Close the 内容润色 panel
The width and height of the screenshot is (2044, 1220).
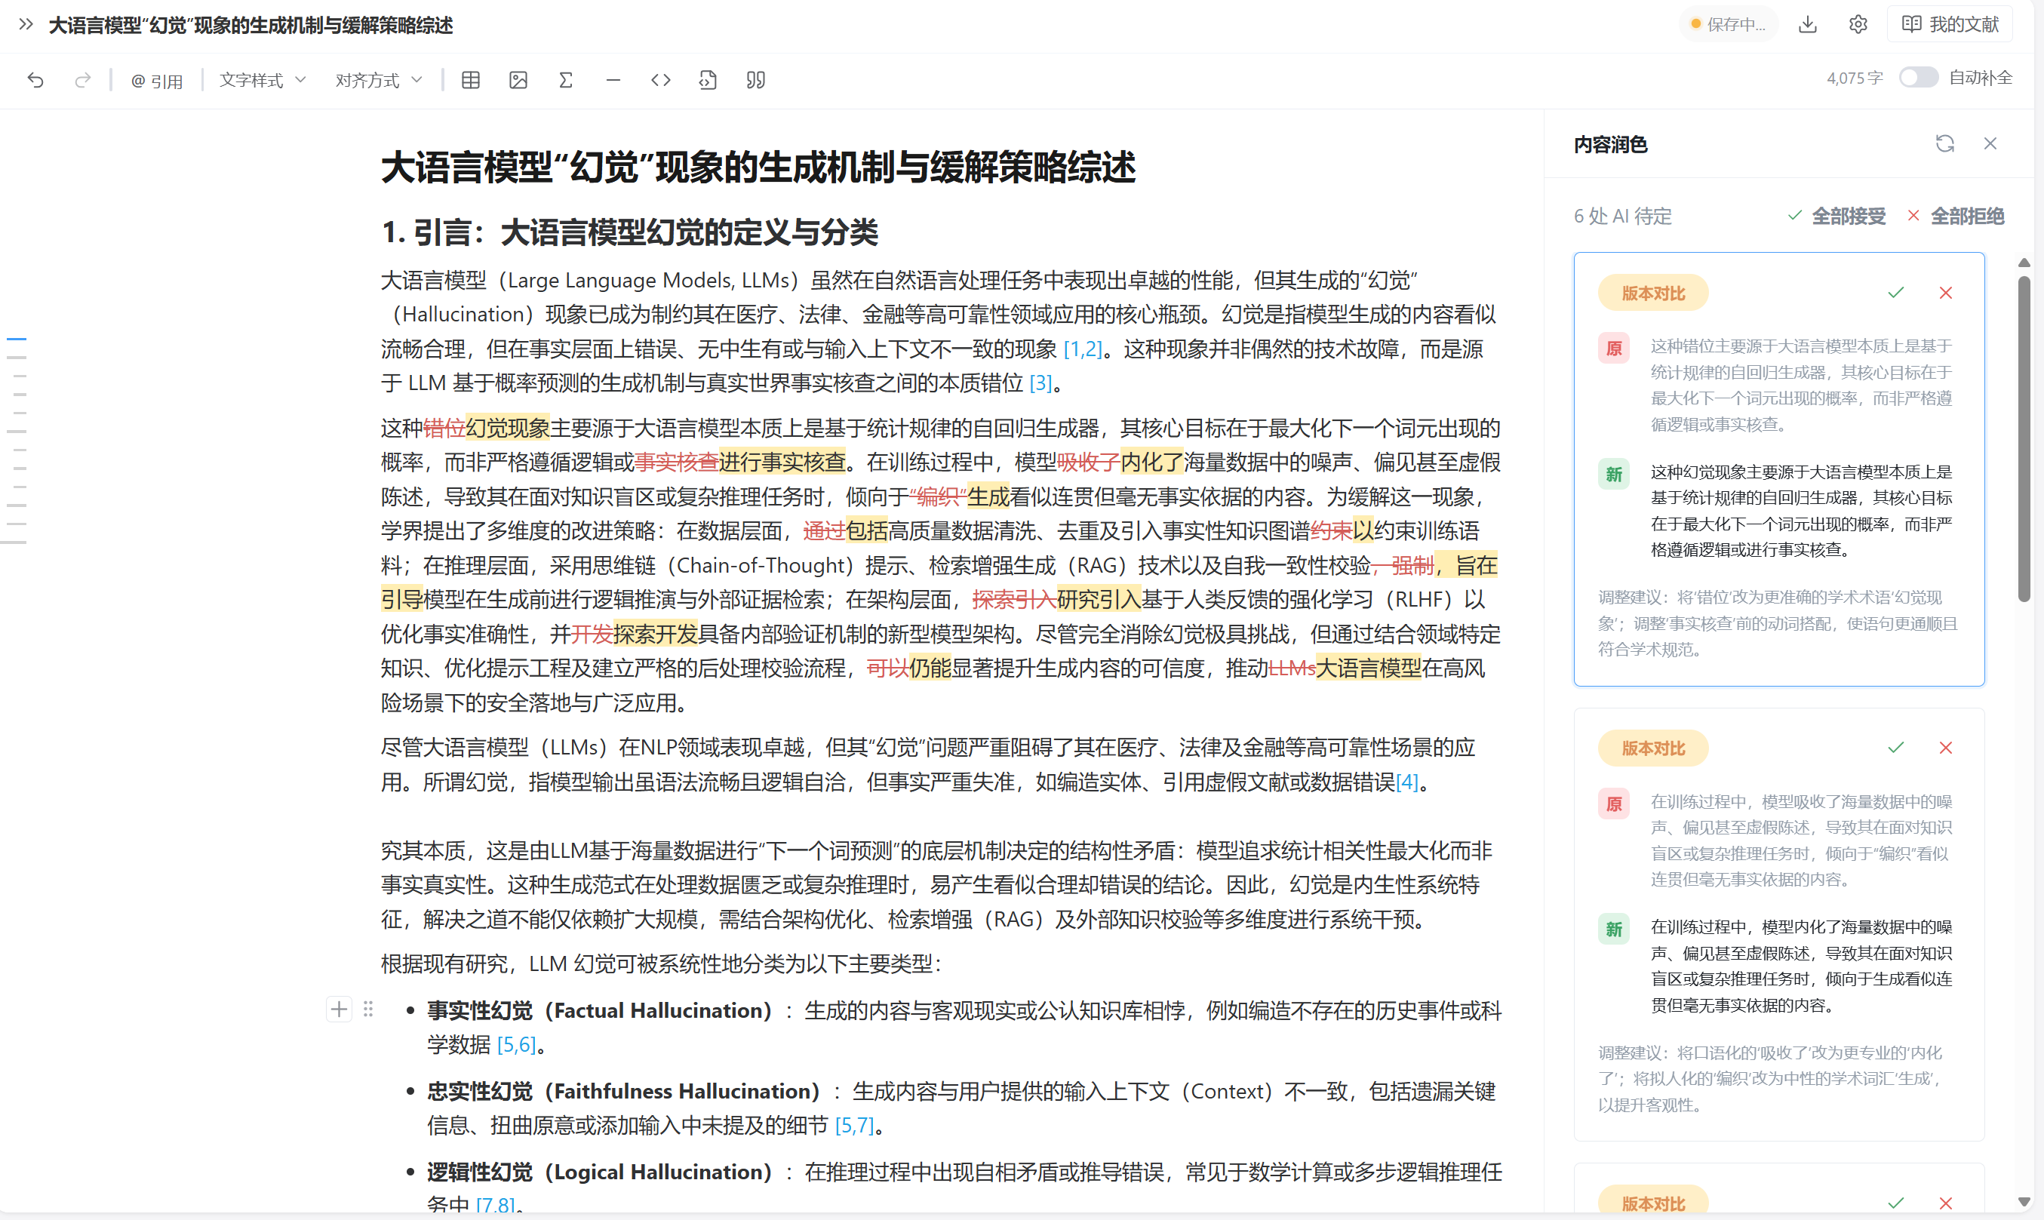(1990, 144)
